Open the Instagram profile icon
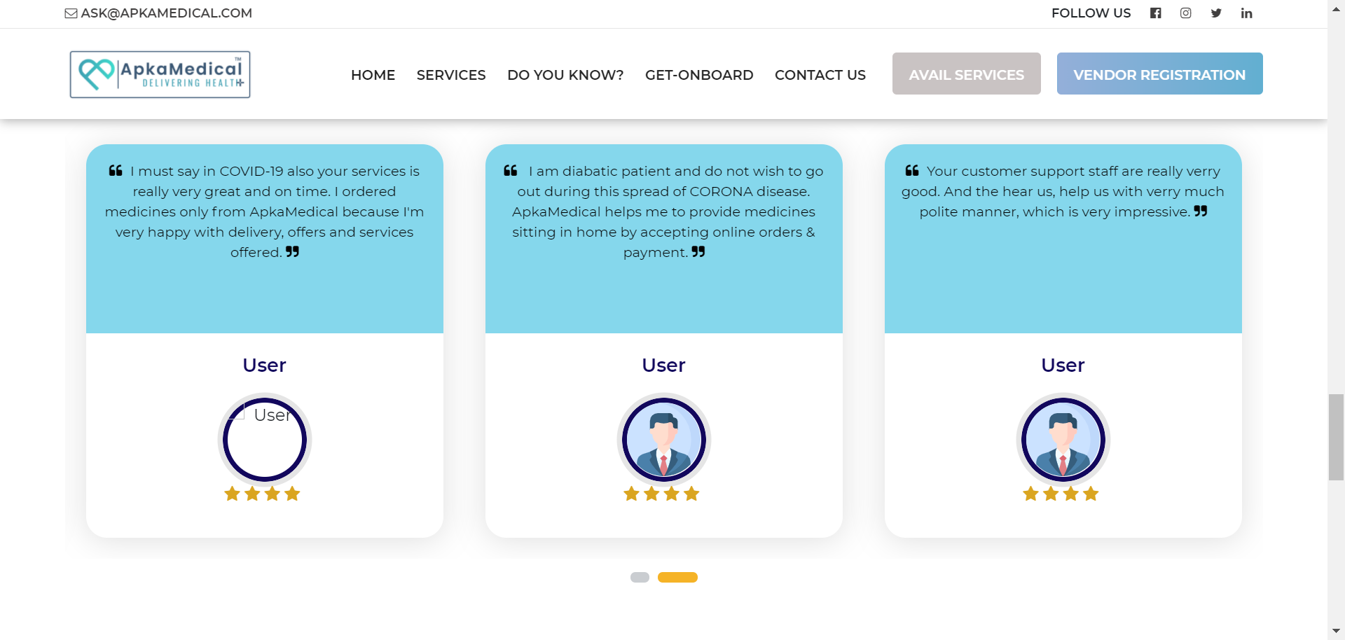This screenshot has height=640, width=1345. click(1186, 13)
